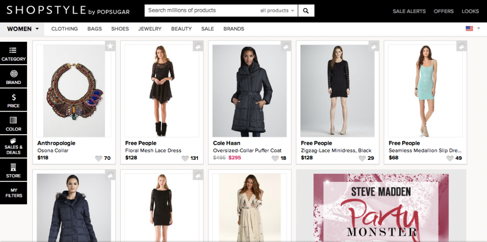Open the SALE menu

pyautogui.click(x=207, y=29)
